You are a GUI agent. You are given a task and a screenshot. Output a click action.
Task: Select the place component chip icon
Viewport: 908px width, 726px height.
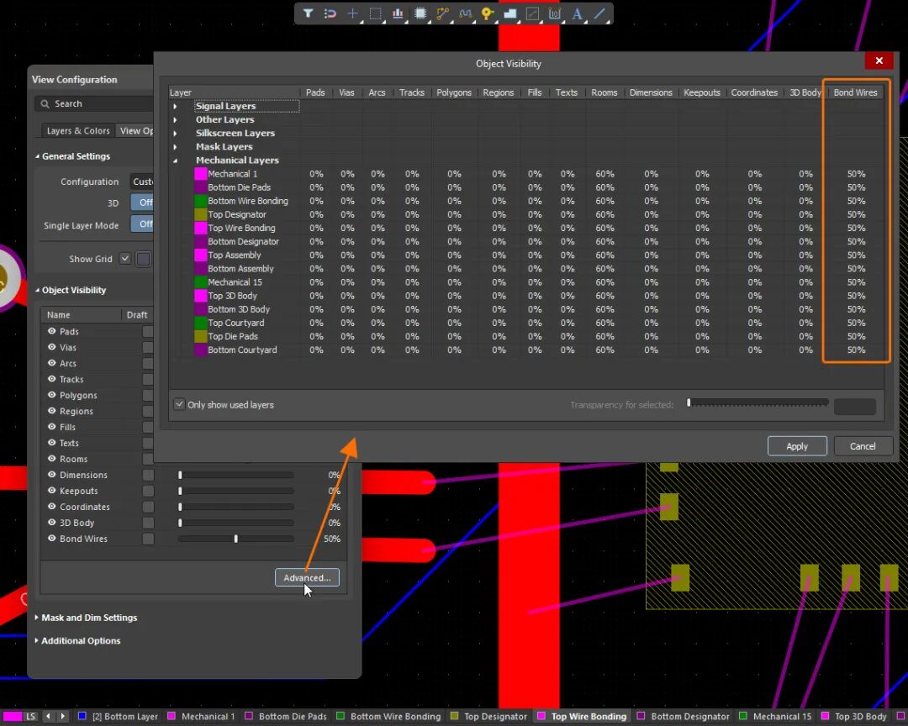[420, 13]
